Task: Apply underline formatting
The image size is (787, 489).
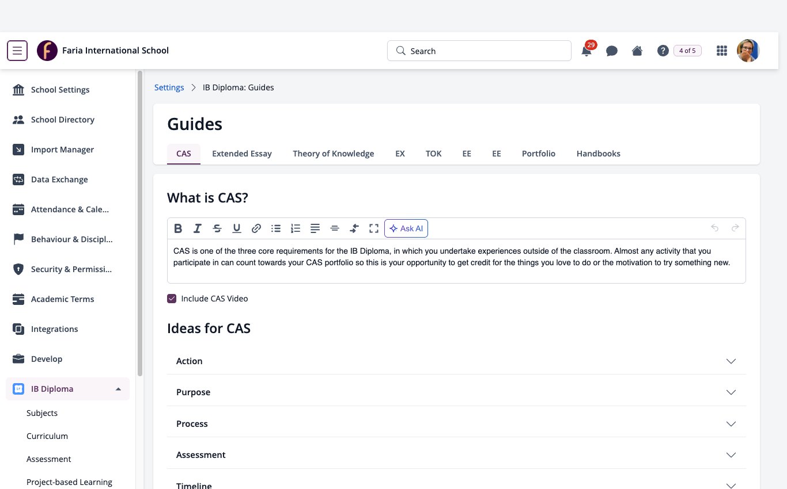Action: click(x=237, y=228)
